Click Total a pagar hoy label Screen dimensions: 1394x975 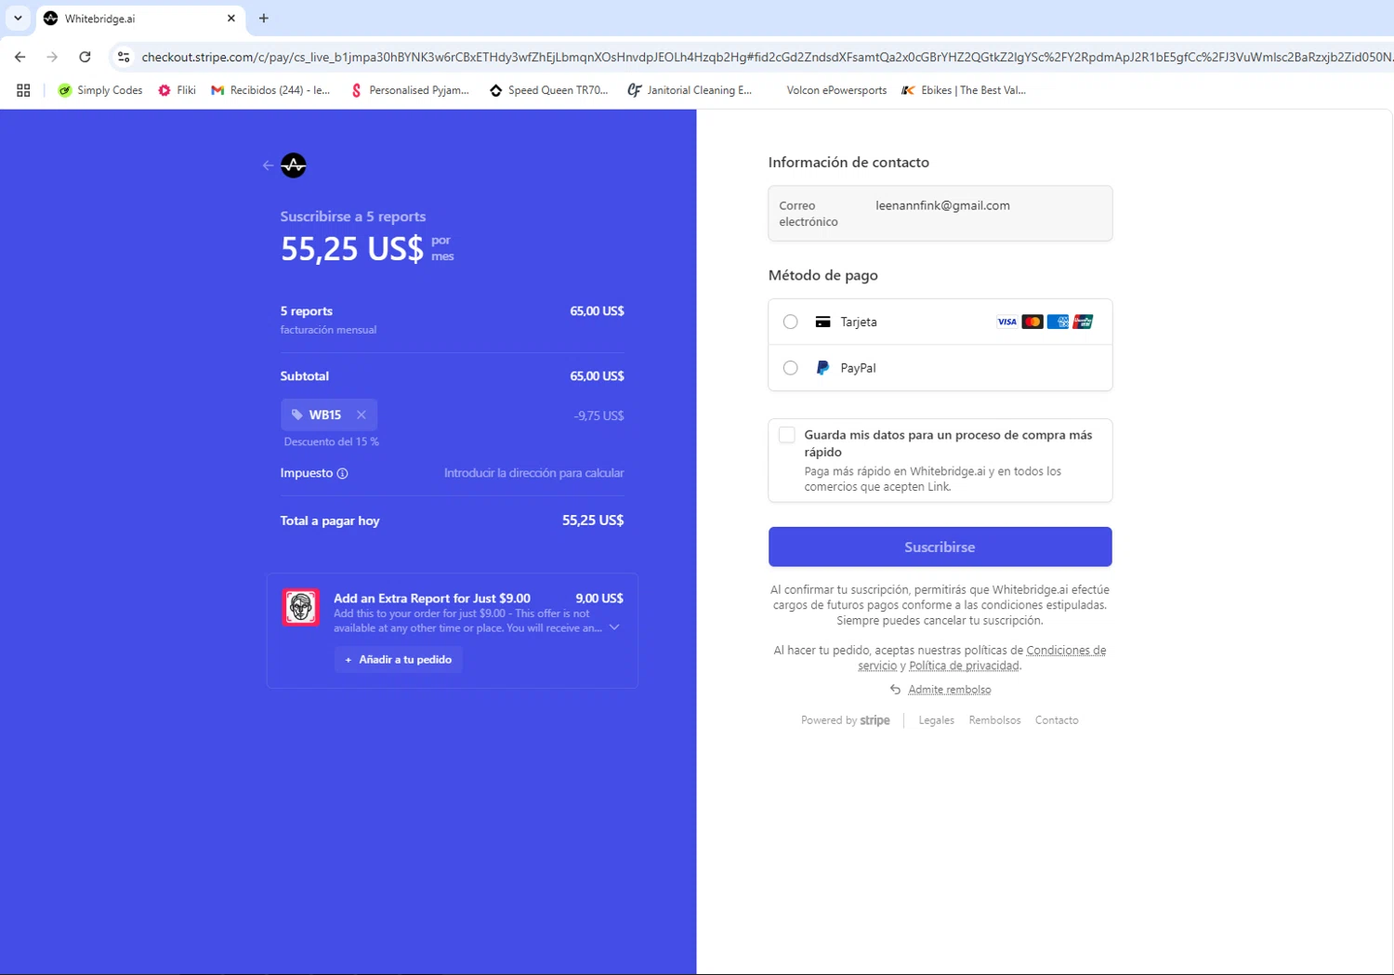click(x=330, y=520)
